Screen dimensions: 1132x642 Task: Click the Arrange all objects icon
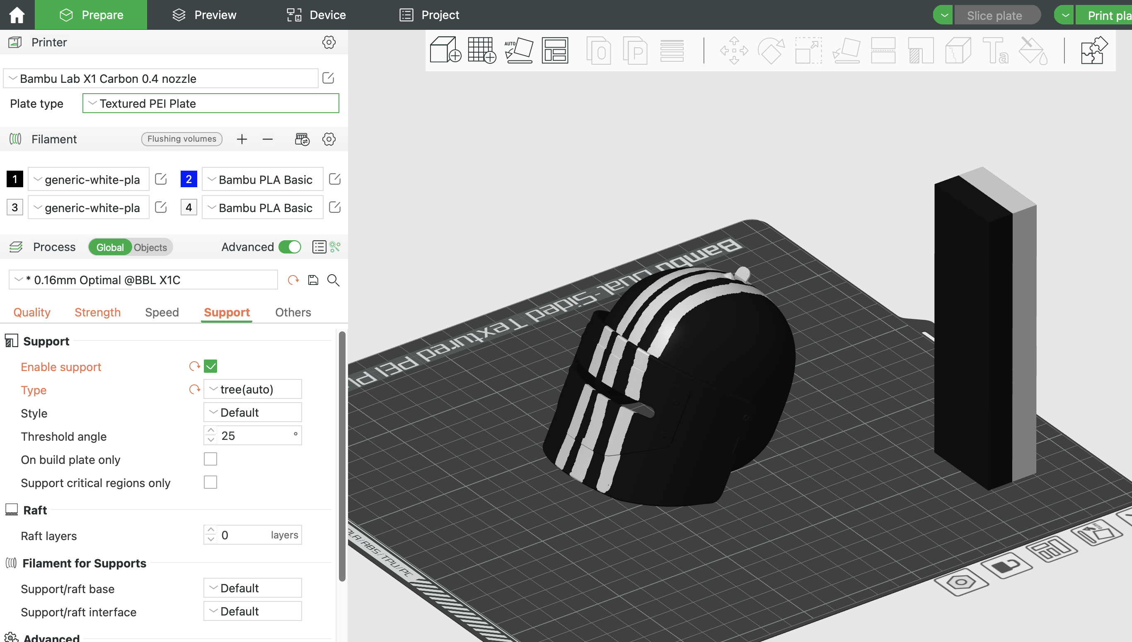(x=555, y=50)
